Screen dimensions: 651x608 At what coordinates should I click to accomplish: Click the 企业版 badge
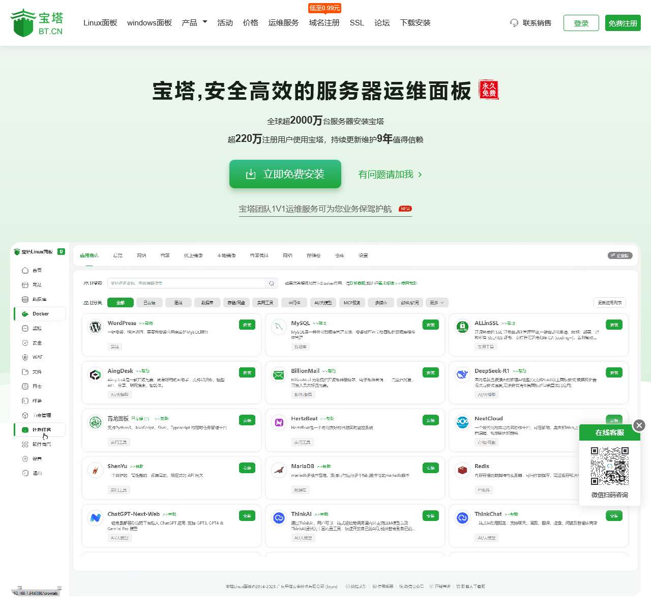pyautogui.click(x=620, y=255)
